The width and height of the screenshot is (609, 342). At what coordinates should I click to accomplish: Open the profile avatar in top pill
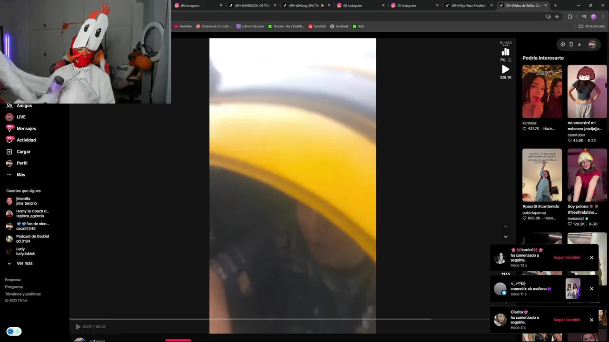pos(592,44)
